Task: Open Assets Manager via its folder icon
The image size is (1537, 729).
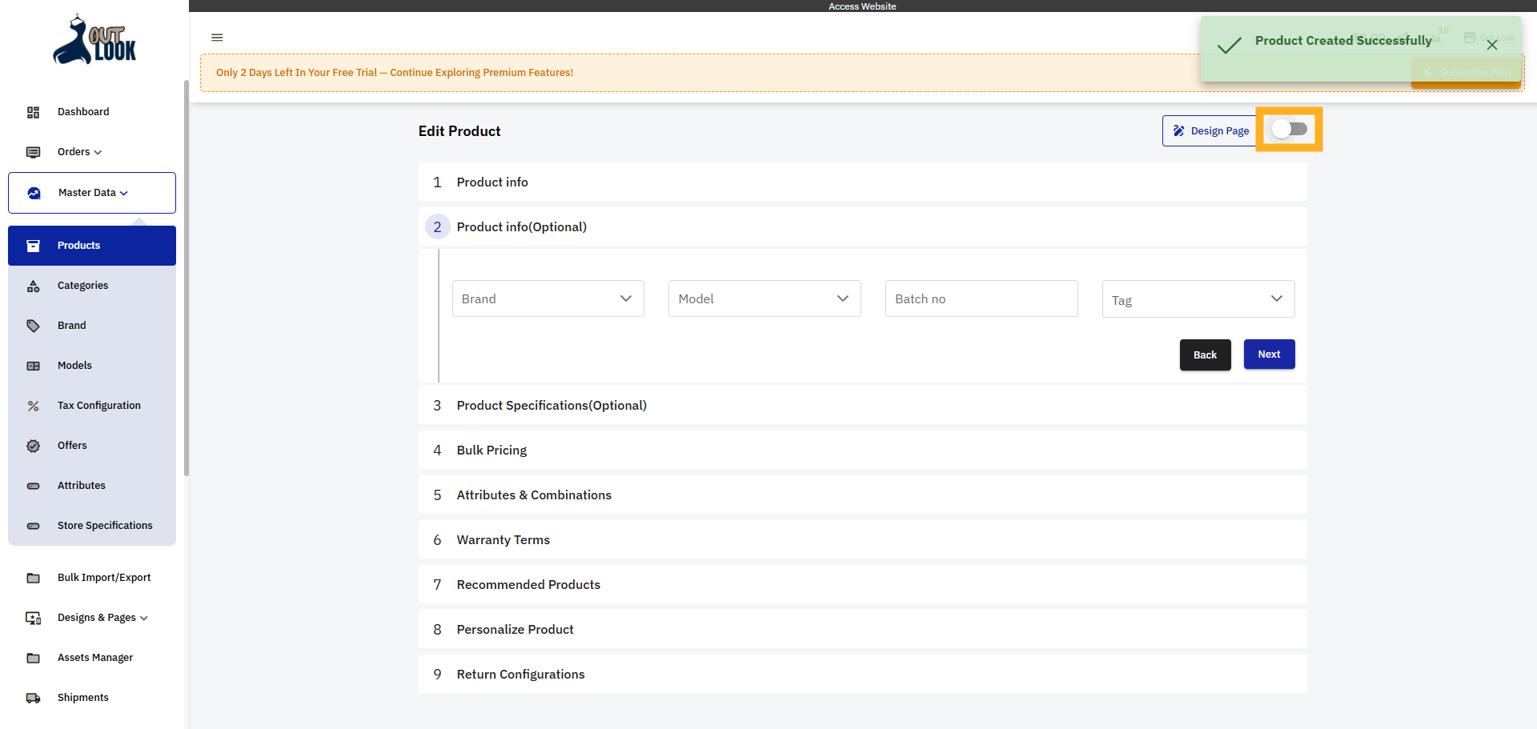Action: tap(33, 657)
